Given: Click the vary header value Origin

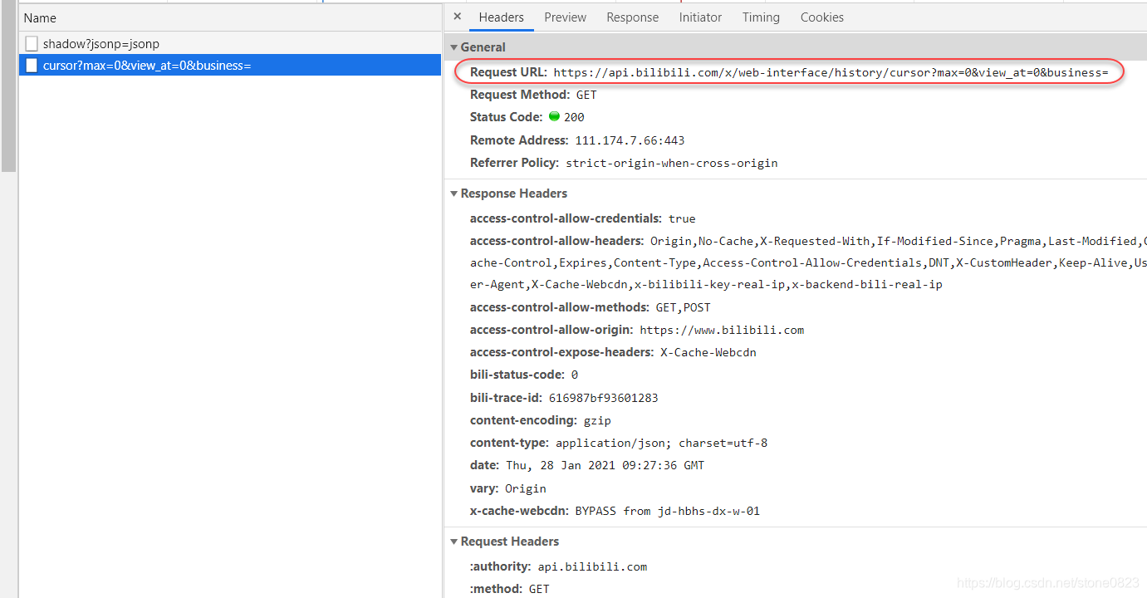Looking at the screenshot, I should (x=526, y=488).
